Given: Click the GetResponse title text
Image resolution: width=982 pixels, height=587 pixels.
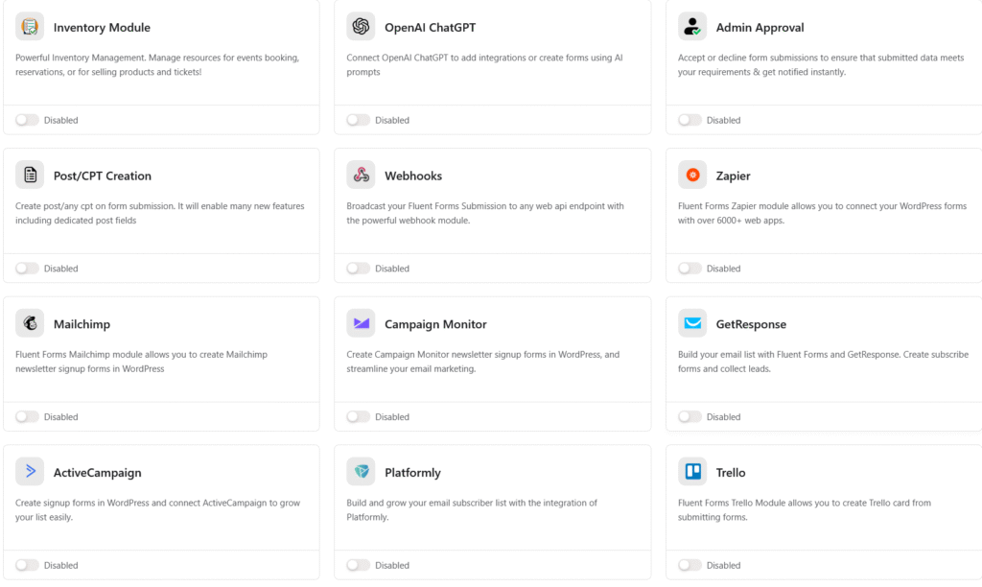Looking at the screenshot, I should point(751,324).
